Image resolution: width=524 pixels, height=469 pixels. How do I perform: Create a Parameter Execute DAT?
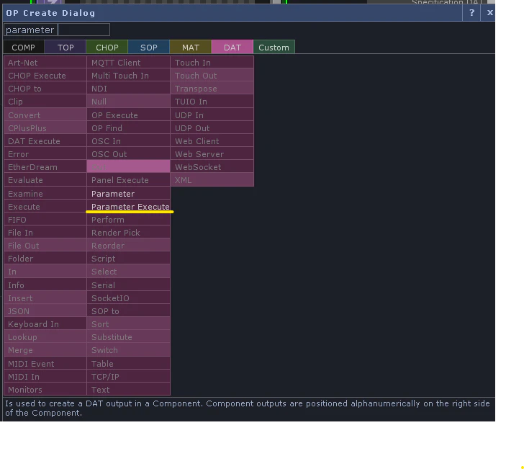pos(128,207)
